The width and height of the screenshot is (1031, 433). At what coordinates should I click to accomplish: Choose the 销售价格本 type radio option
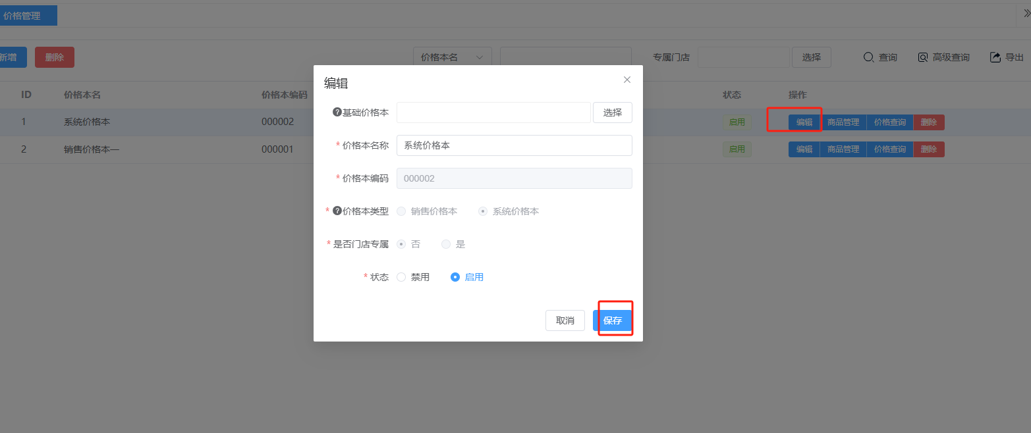pos(401,211)
